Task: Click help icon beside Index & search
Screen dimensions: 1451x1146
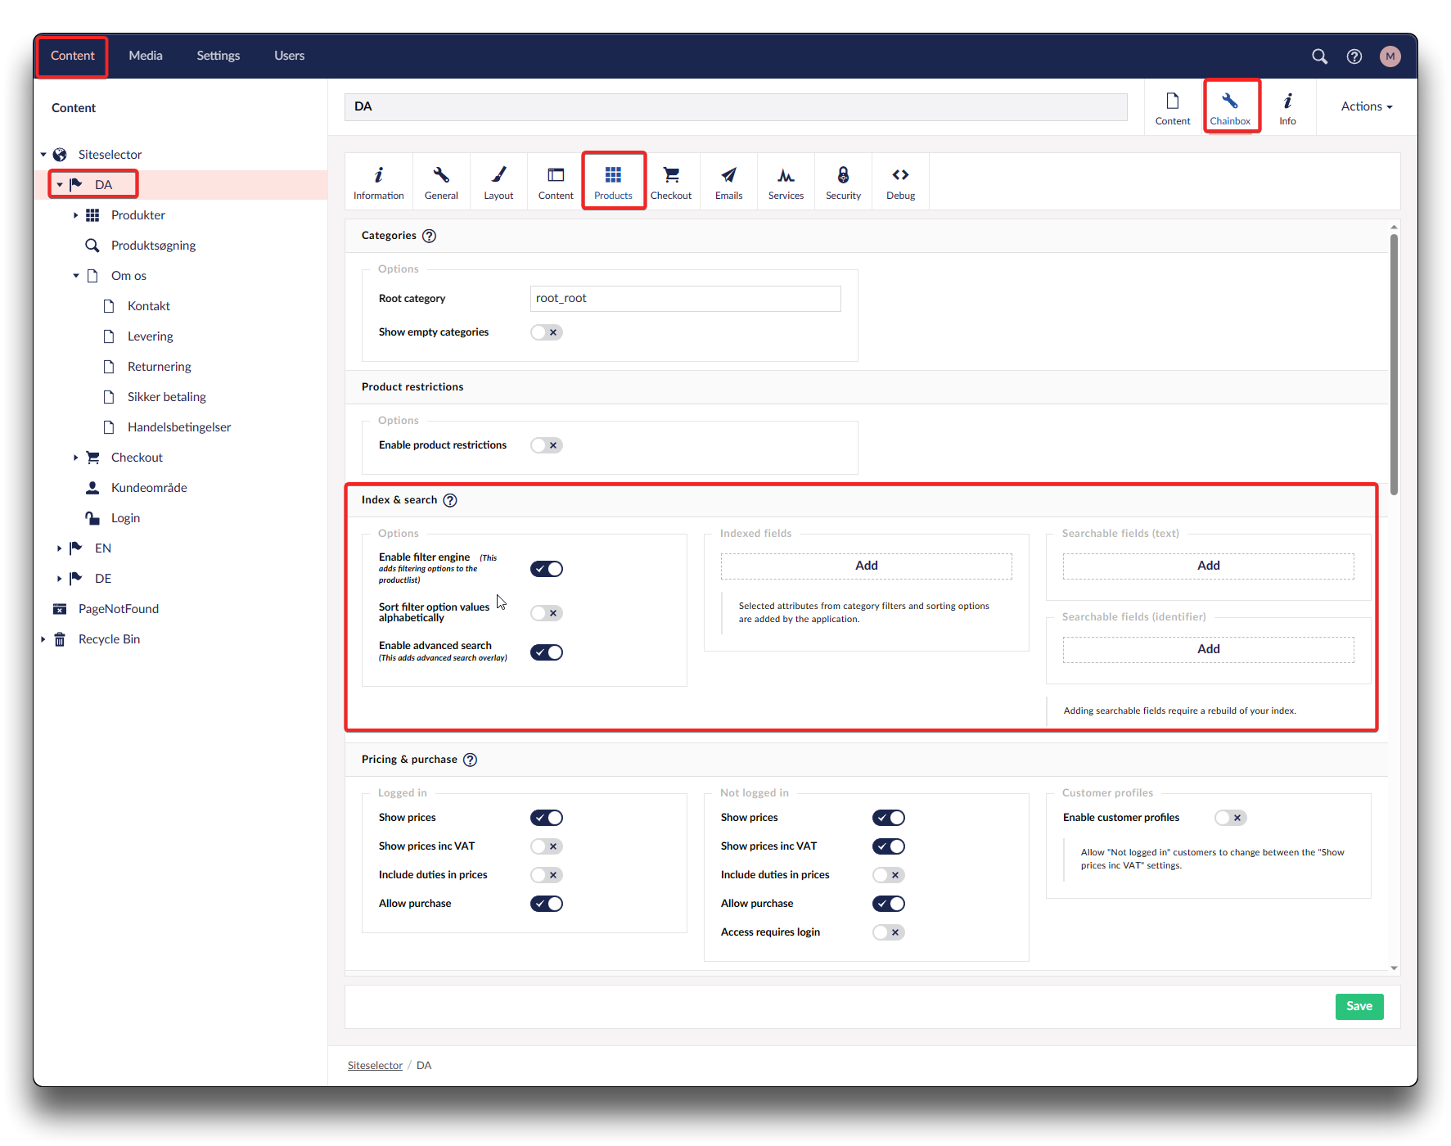Action: 450,500
